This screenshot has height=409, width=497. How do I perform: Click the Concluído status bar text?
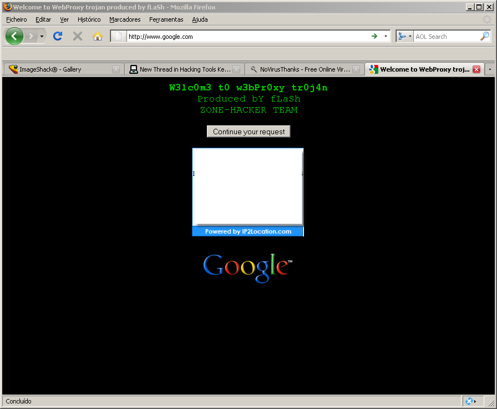click(x=18, y=401)
